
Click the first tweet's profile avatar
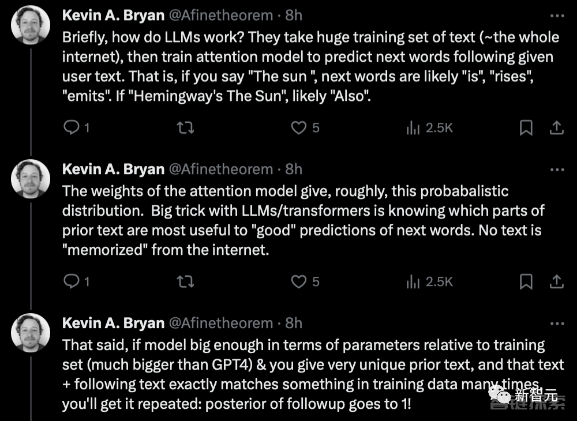pos(31,24)
